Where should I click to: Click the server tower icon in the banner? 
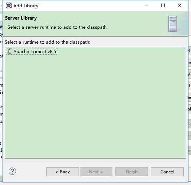(x=172, y=24)
